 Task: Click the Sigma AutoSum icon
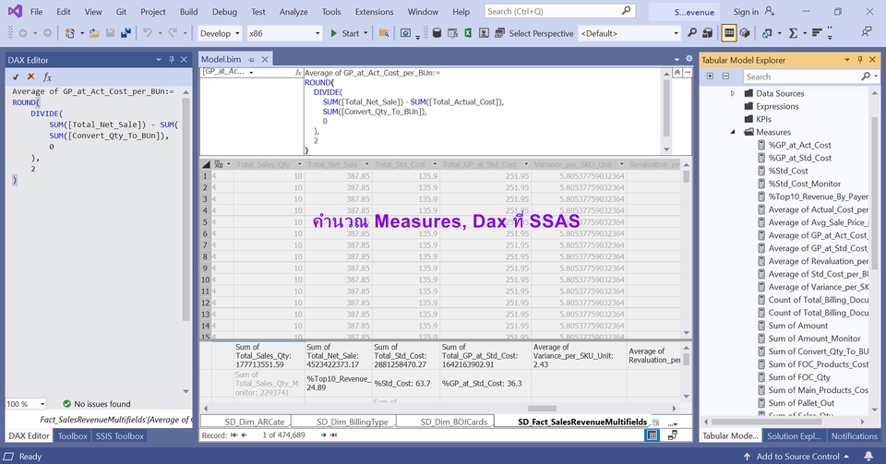(x=794, y=33)
